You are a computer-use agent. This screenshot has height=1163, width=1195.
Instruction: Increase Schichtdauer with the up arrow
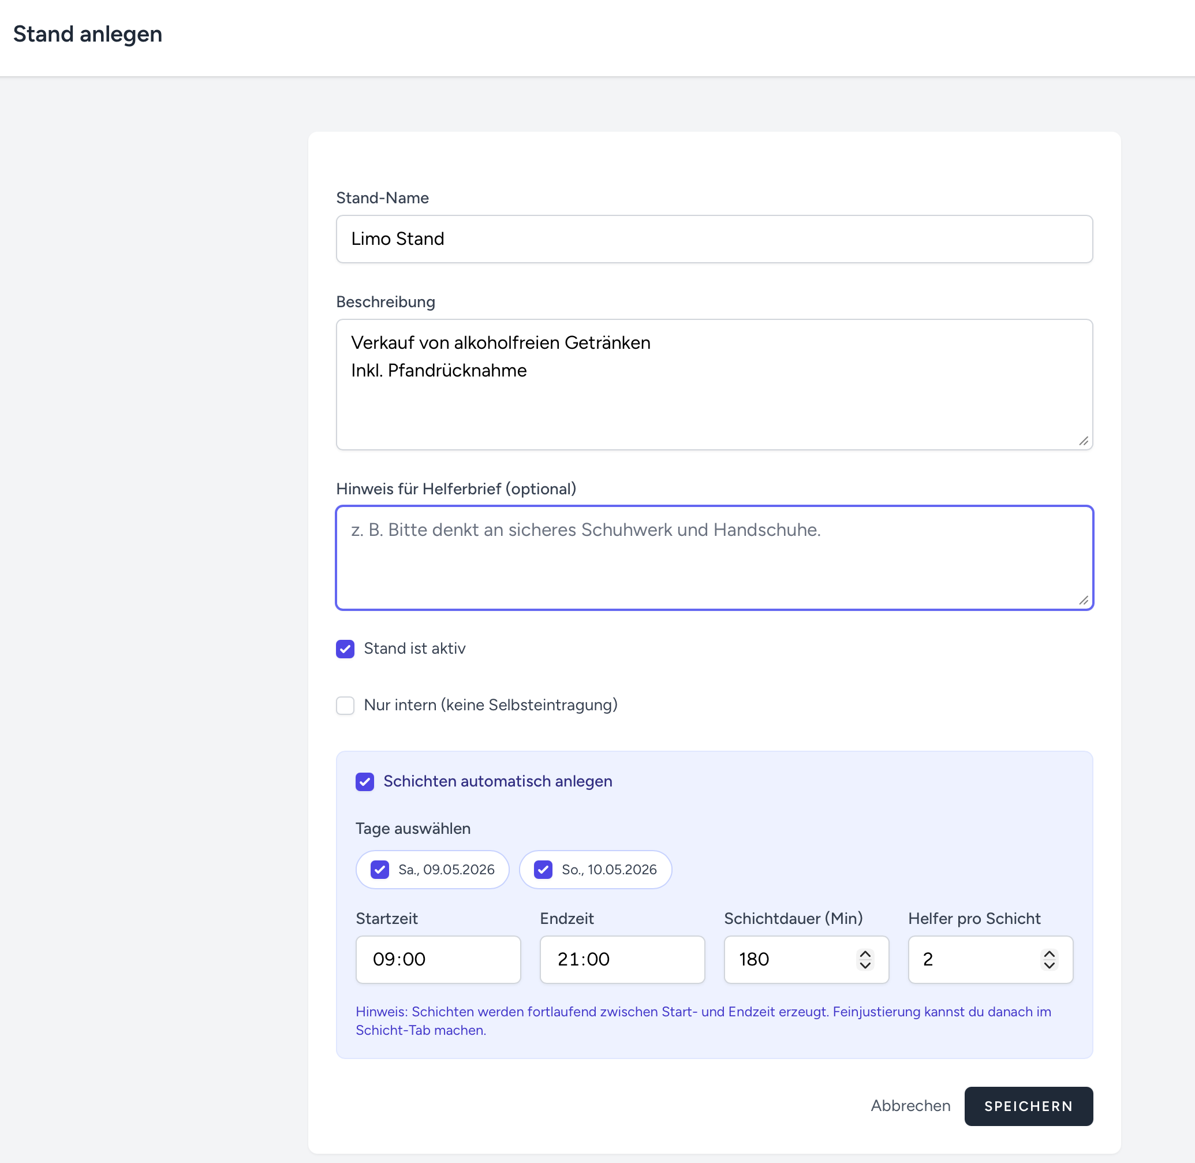(x=865, y=954)
